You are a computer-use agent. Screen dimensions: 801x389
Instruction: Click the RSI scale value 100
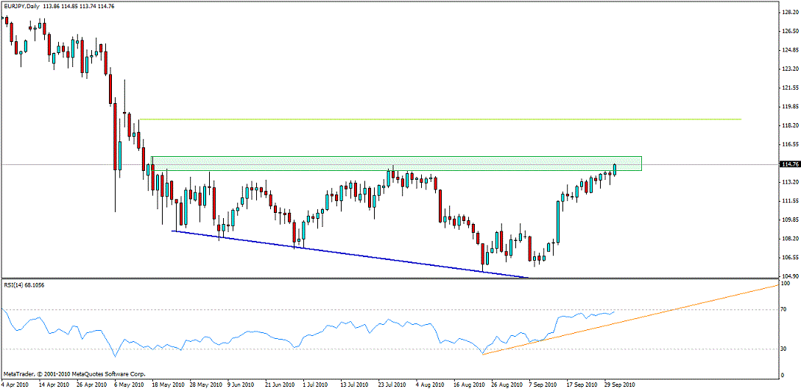[x=785, y=283]
